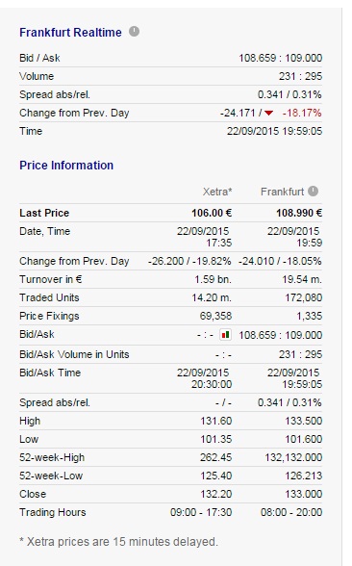Click the Frankfurt last price 108.990 €
The width and height of the screenshot is (352, 566).
(299, 213)
